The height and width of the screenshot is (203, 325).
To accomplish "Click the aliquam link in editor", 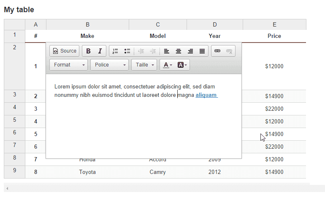I will (x=206, y=95).
